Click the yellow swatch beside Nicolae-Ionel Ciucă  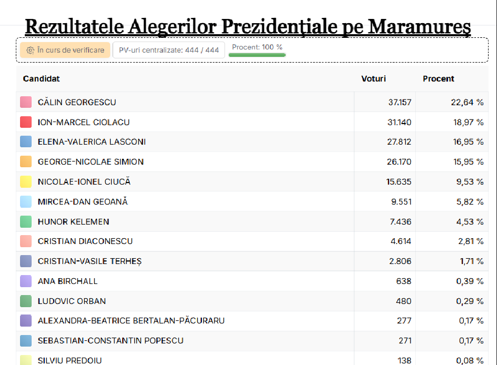click(26, 181)
